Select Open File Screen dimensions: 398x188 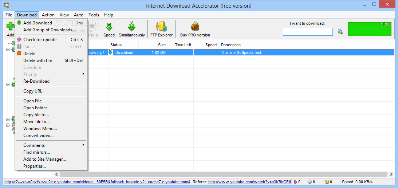click(x=51, y=101)
